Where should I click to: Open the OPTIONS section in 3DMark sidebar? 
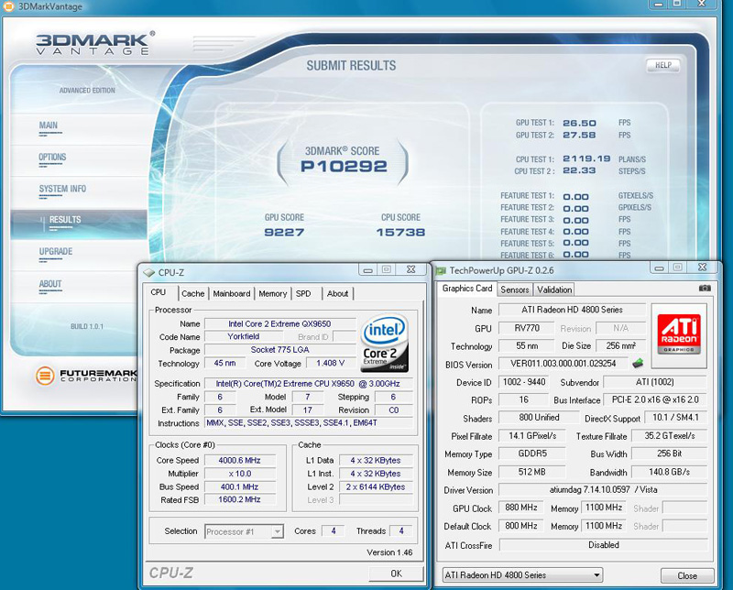tap(52, 158)
